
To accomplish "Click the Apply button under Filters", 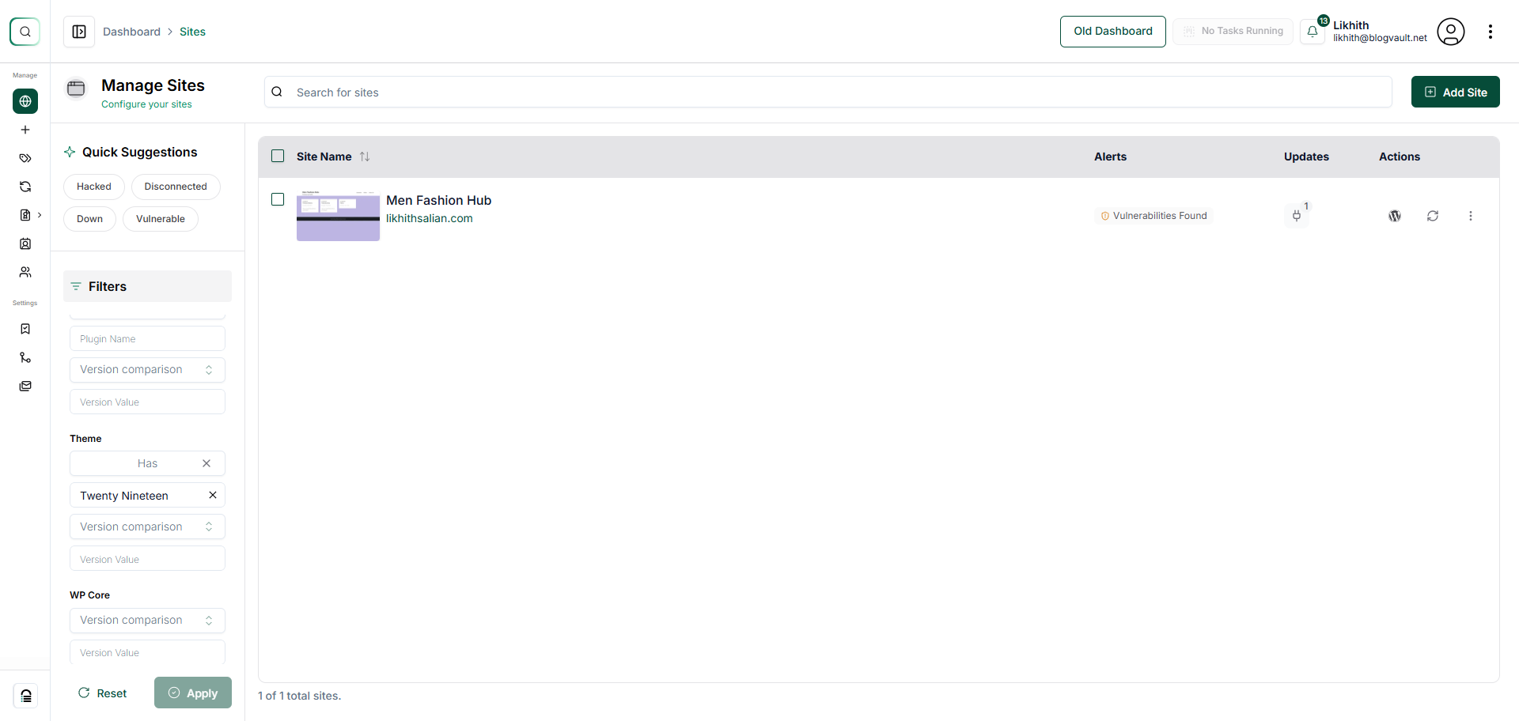I will click(192, 693).
